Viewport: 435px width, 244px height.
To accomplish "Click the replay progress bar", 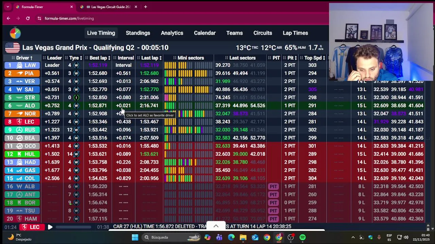I will tap(73, 227).
